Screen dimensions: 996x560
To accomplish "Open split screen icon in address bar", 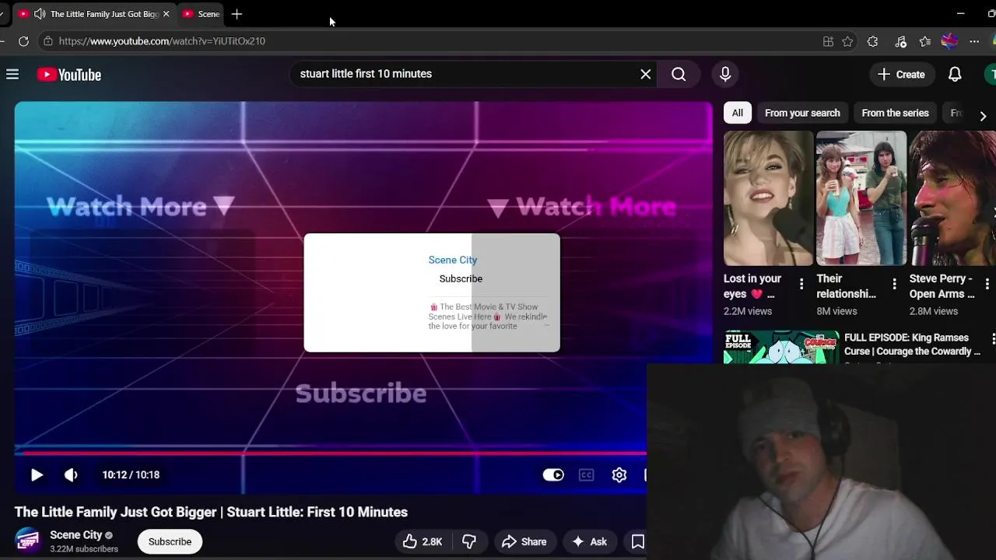I will tap(828, 41).
